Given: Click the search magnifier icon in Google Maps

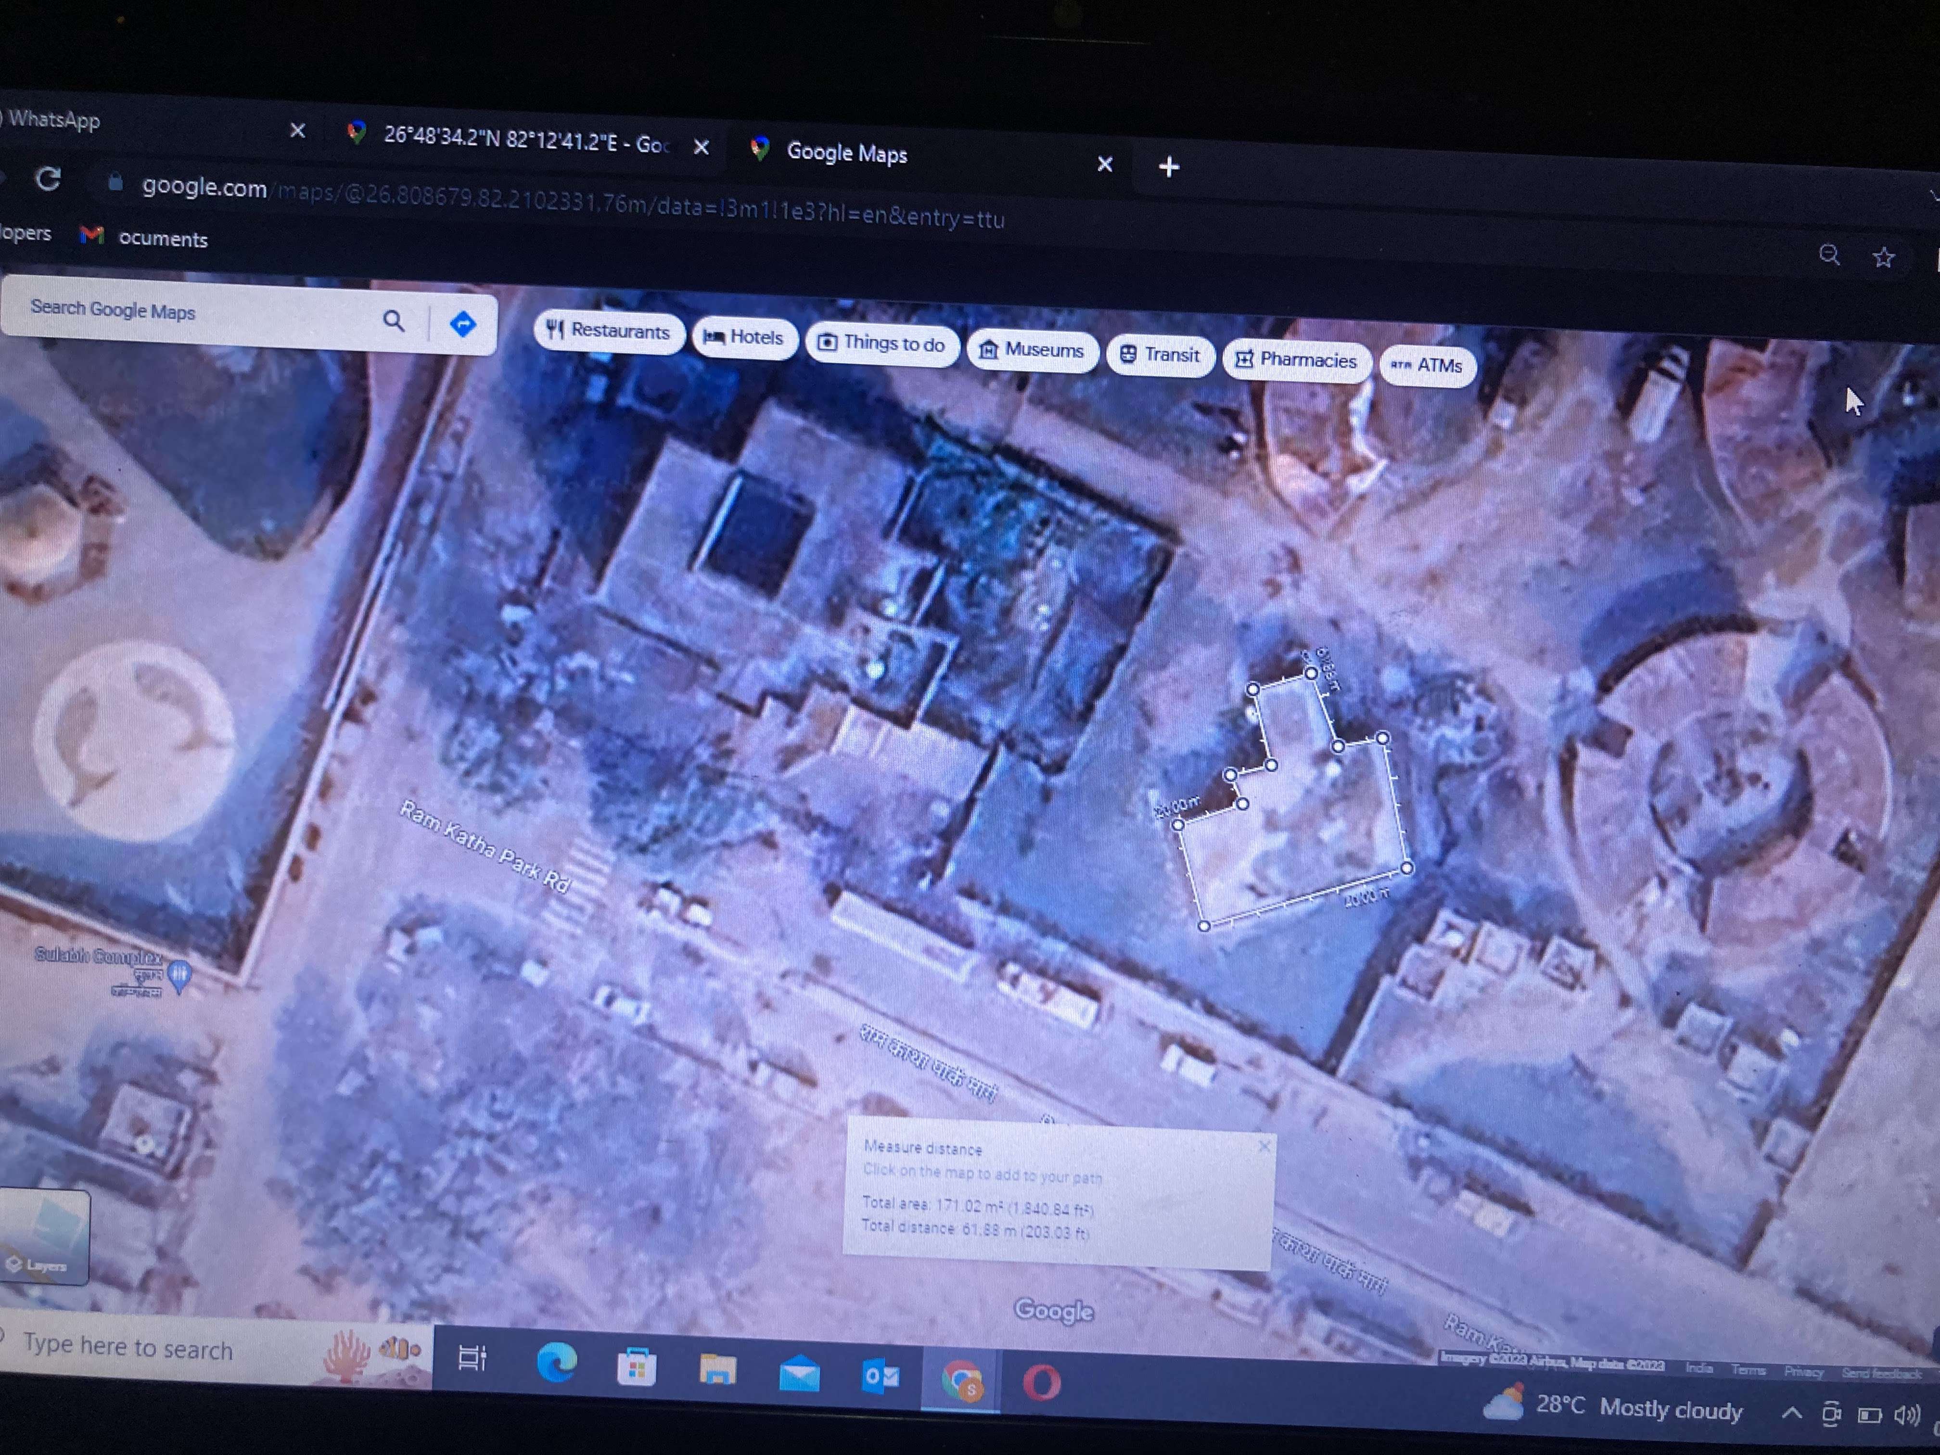Looking at the screenshot, I should (394, 321).
